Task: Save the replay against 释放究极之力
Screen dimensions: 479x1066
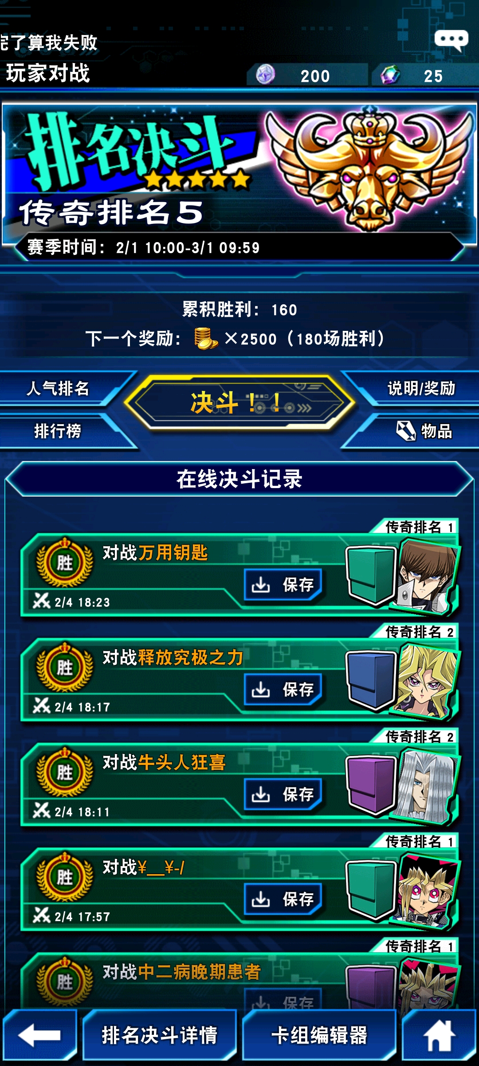Action: (x=283, y=689)
